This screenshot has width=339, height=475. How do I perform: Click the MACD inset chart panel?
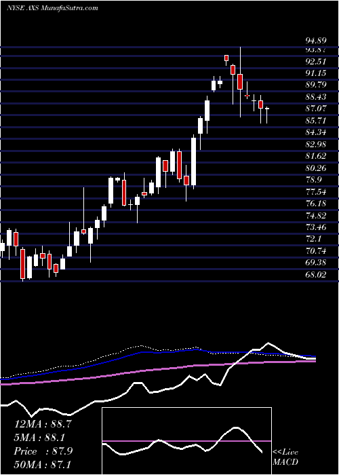tap(186, 441)
